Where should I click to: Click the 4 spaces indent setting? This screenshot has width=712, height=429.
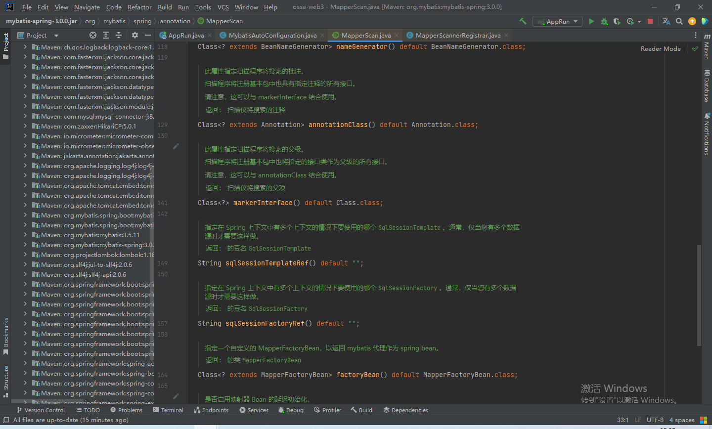682,420
